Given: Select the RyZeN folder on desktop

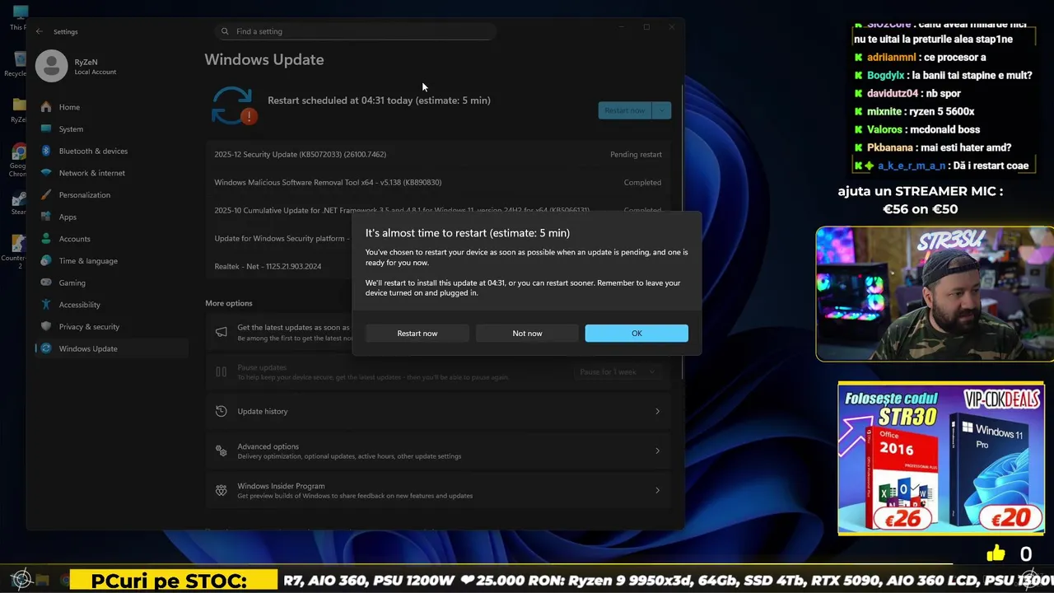Looking at the screenshot, I should coord(20,110).
